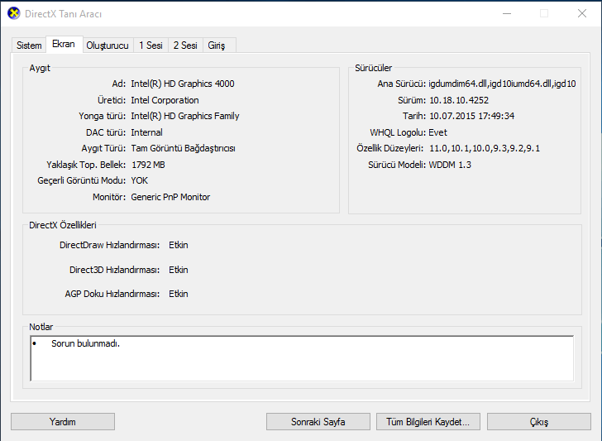The image size is (602, 441).
Task: Open the Oluşturucu tab
Action: (107, 46)
